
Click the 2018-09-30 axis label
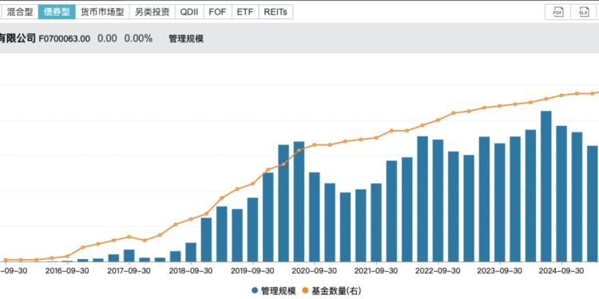coord(191,271)
